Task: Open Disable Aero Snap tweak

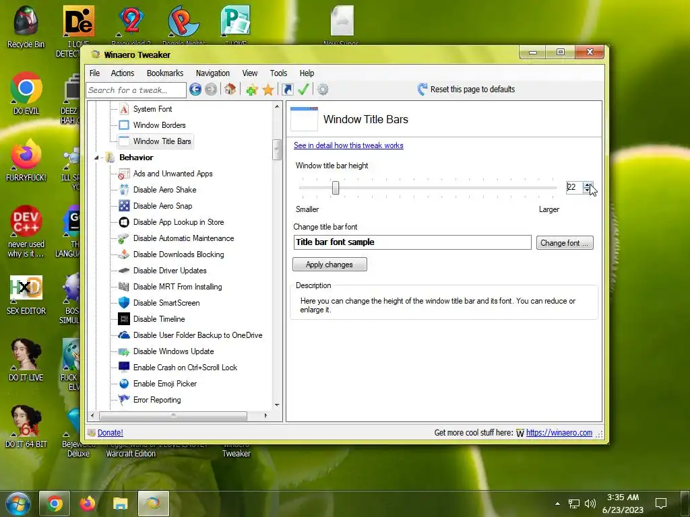Action: pyautogui.click(x=162, y=206)
